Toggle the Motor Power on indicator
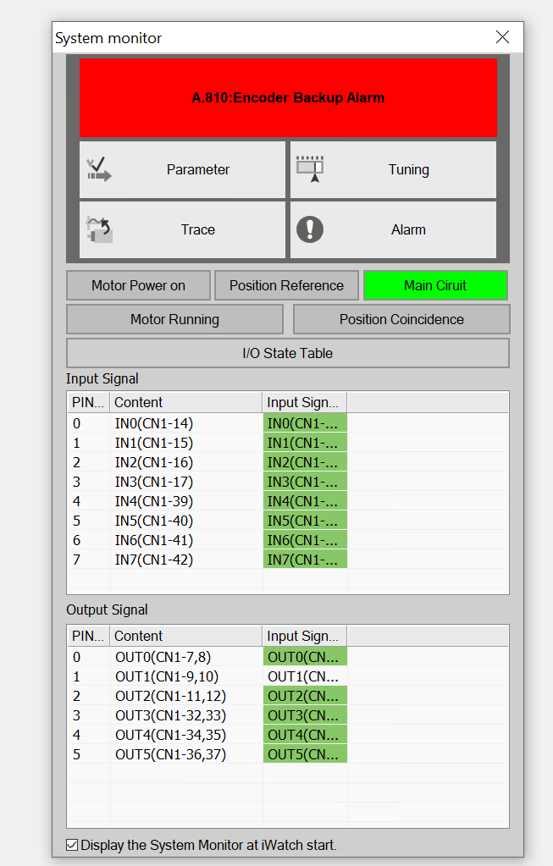Screen dimensions: 553x866 click(138, 285)
